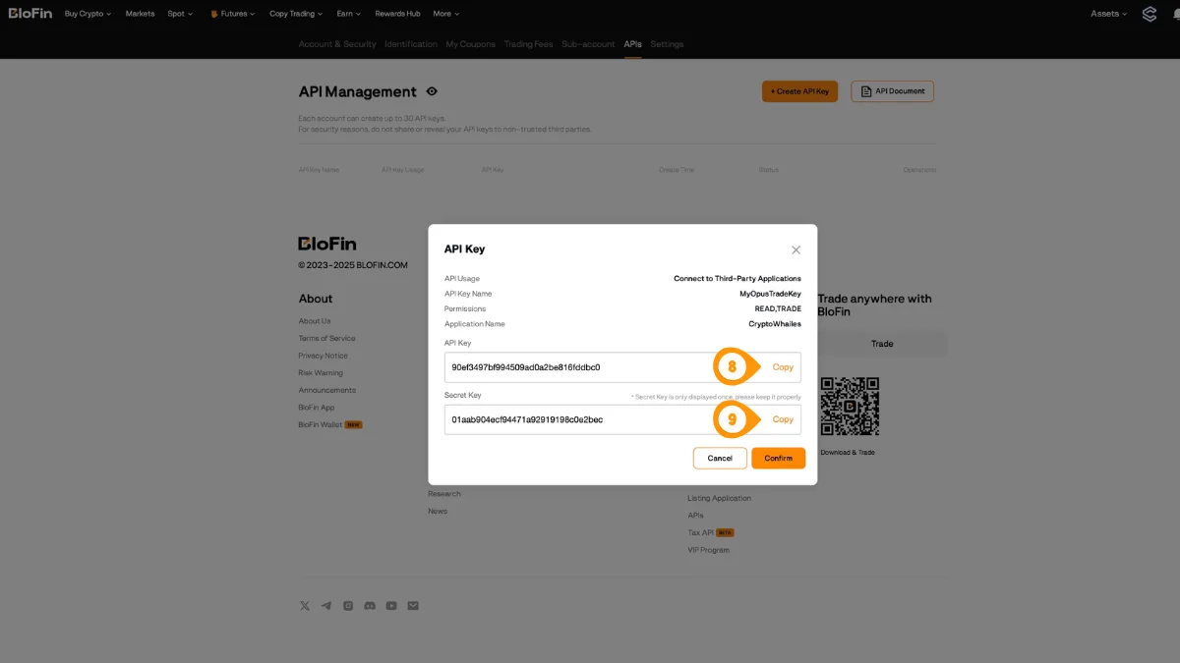
Task: Expand the Copy Trading menu
Action: (x=296, y=14)
